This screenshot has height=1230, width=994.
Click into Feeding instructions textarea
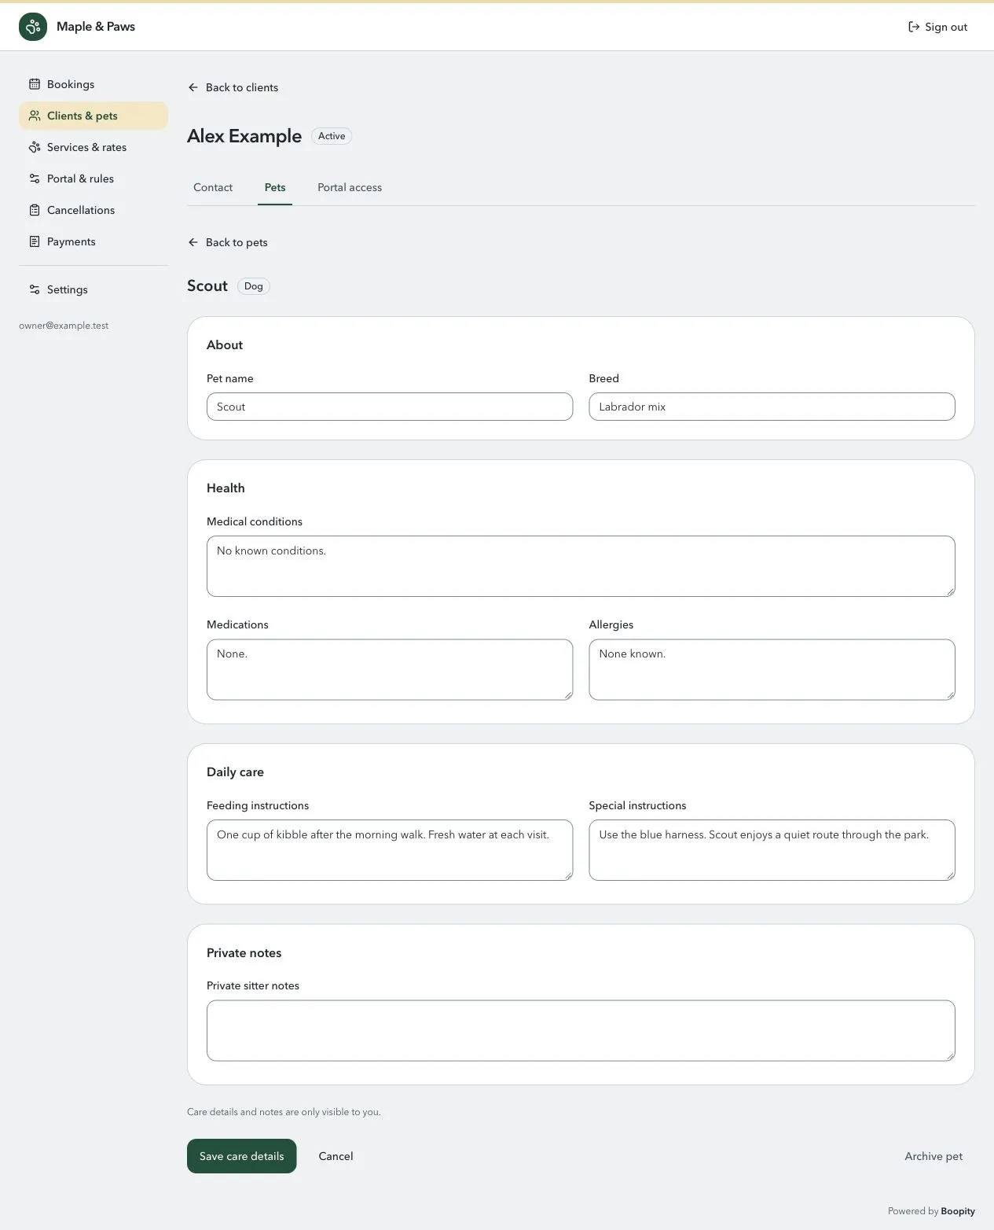390,850
